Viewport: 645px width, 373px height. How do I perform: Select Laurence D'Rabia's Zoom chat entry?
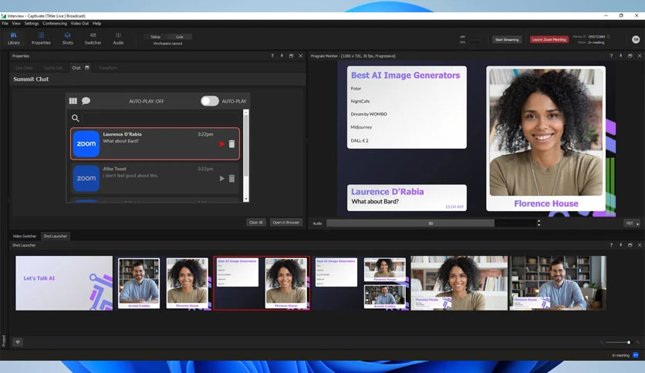tap(155, 144)
